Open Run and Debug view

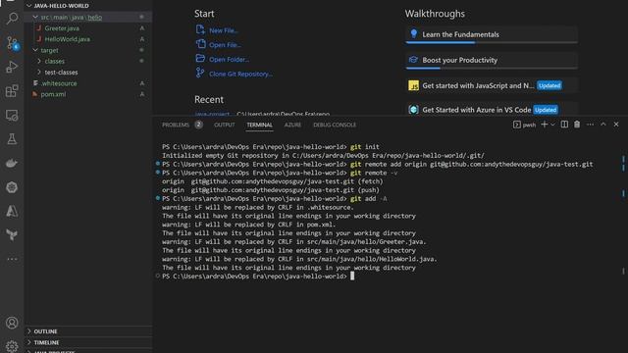tap(12, 67)
